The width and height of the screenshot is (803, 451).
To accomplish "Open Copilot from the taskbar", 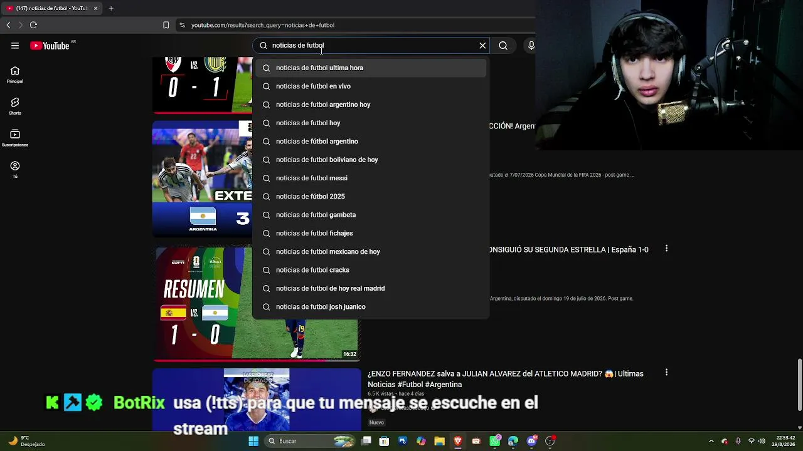I will pos(421,441).
